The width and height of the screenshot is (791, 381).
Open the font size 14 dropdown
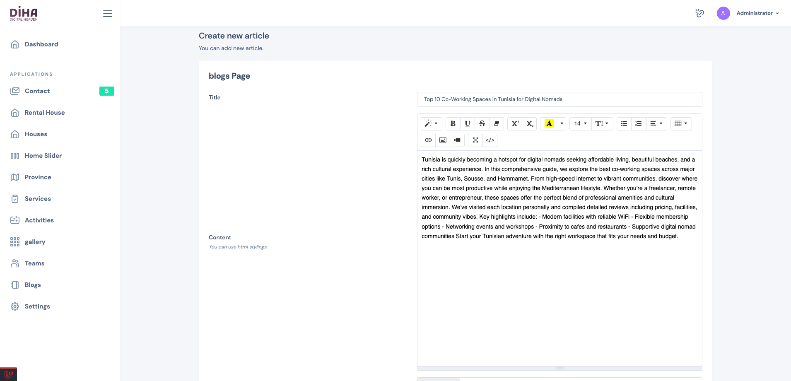(580, 123)
